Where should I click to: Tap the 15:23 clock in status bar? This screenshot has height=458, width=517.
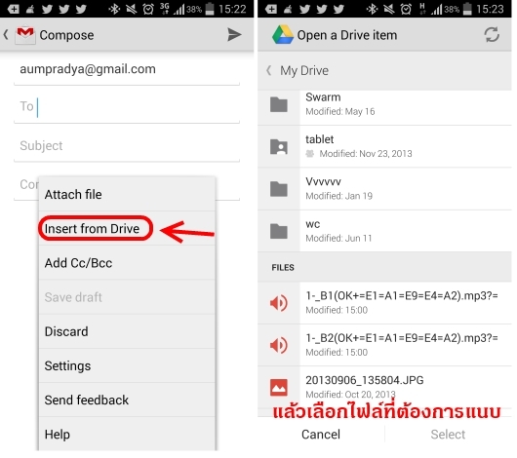coord(490,9)
